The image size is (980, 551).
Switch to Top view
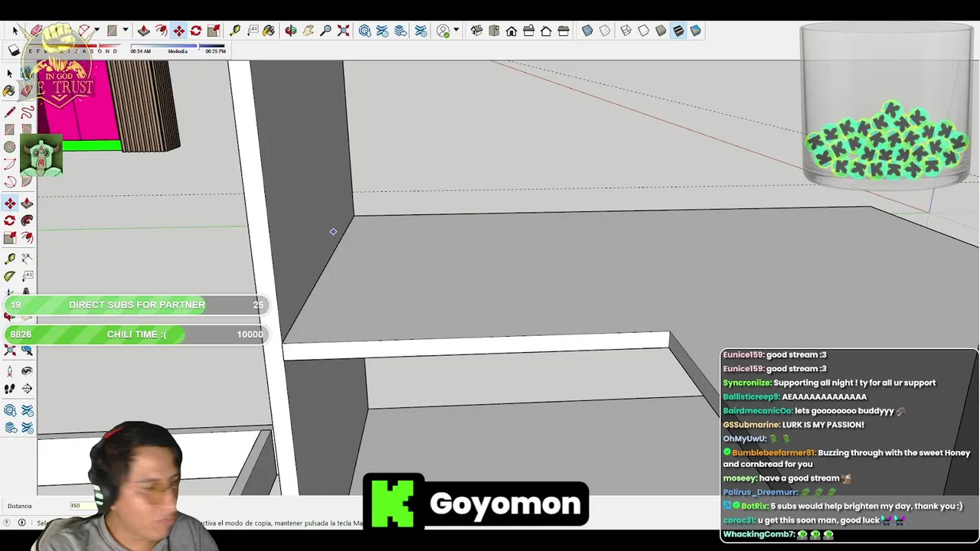[493, 31]
